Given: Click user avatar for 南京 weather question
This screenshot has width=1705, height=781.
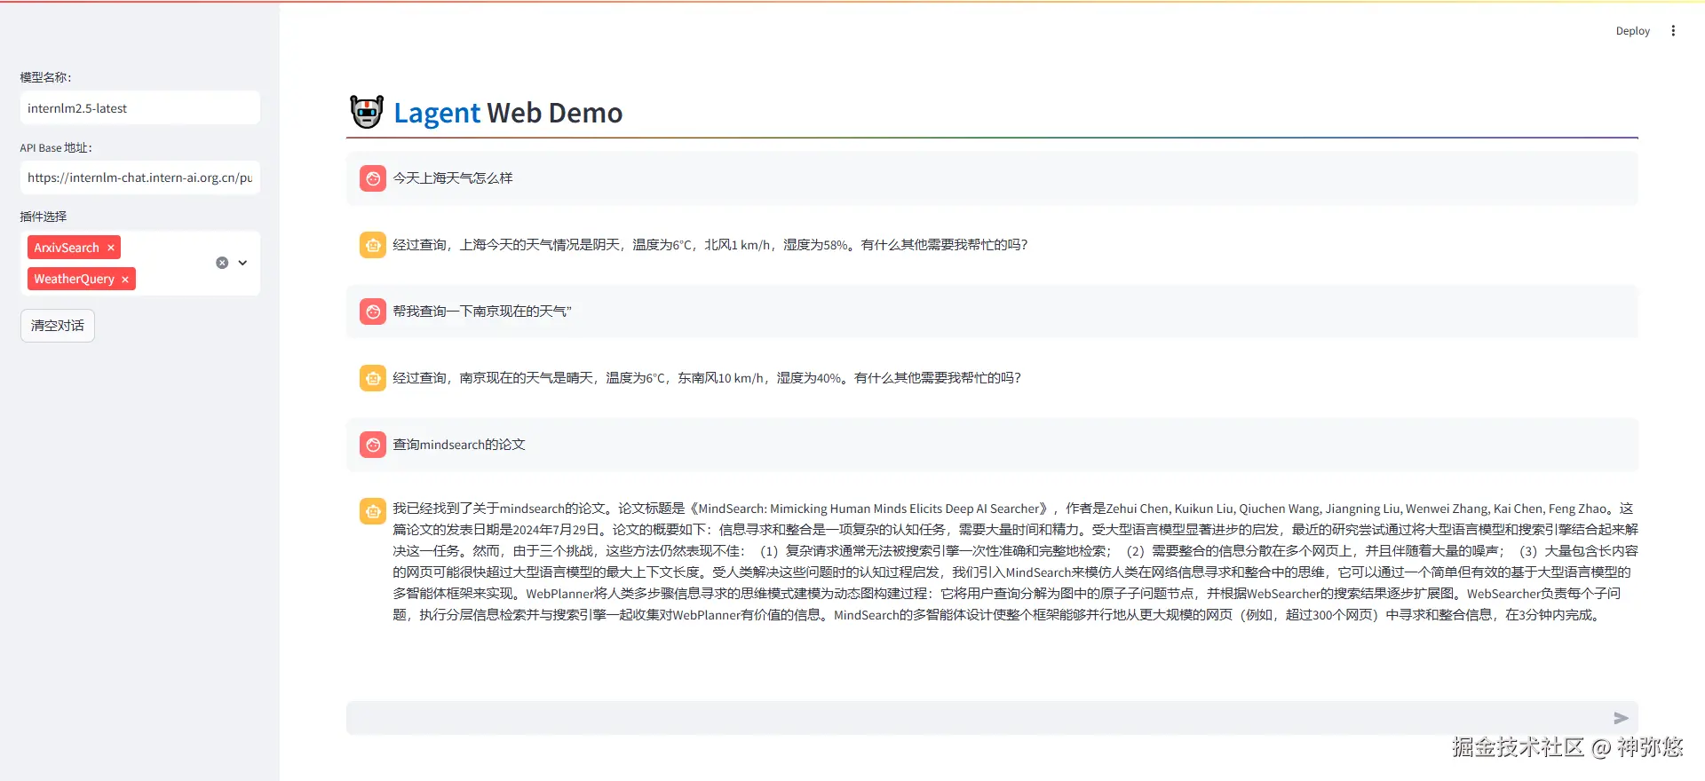Looking at the screenshot, I should pyautogui.click(x=373, y=312).
